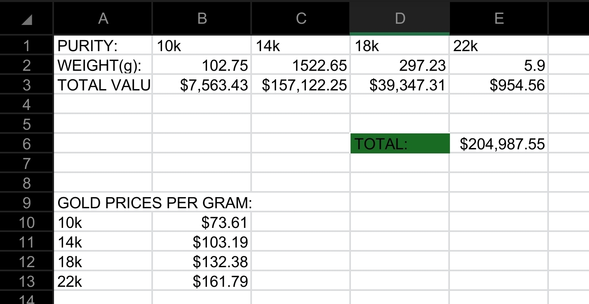This screenshot has height=304, width=589.
Task: Select row 4 header
Action: (x=27, y=104)
